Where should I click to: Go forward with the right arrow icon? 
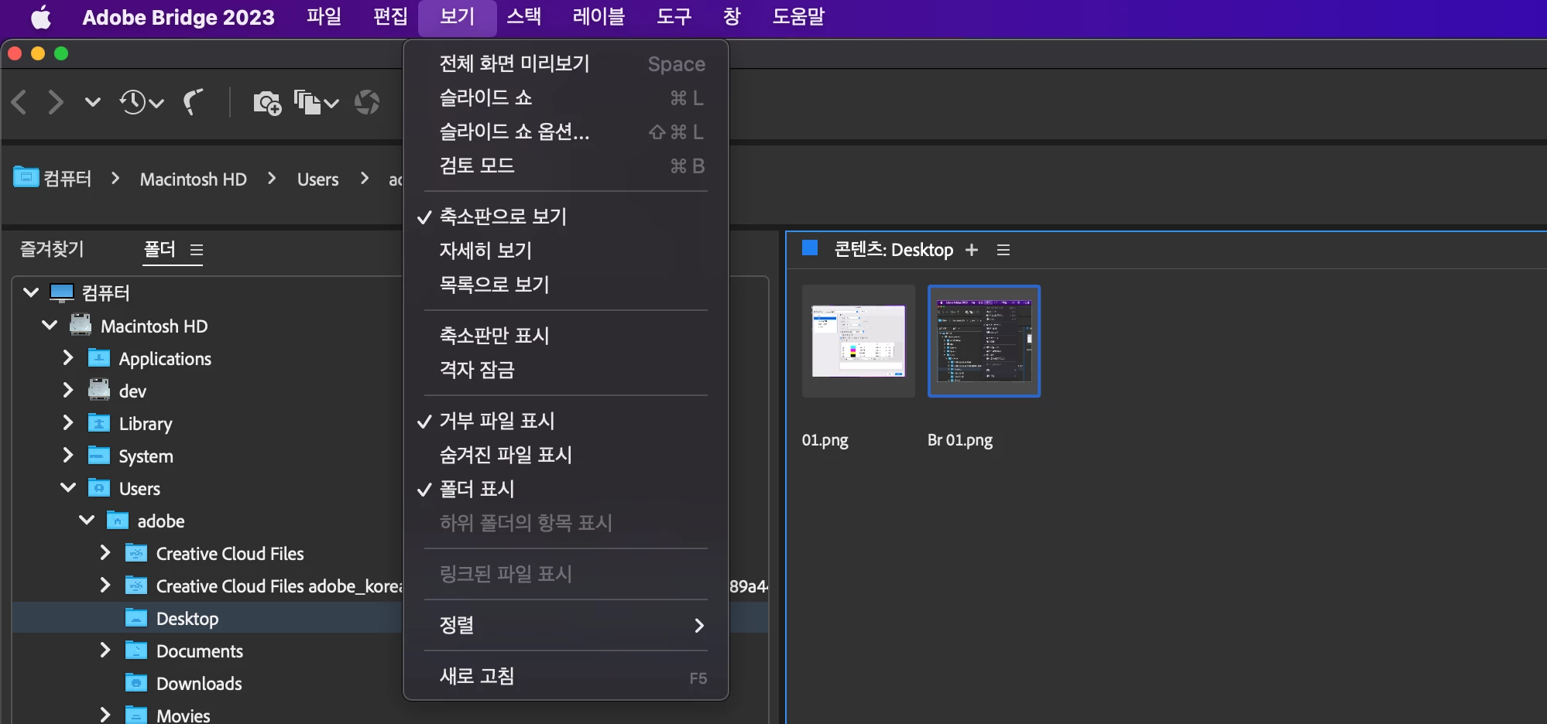(55, 102)
